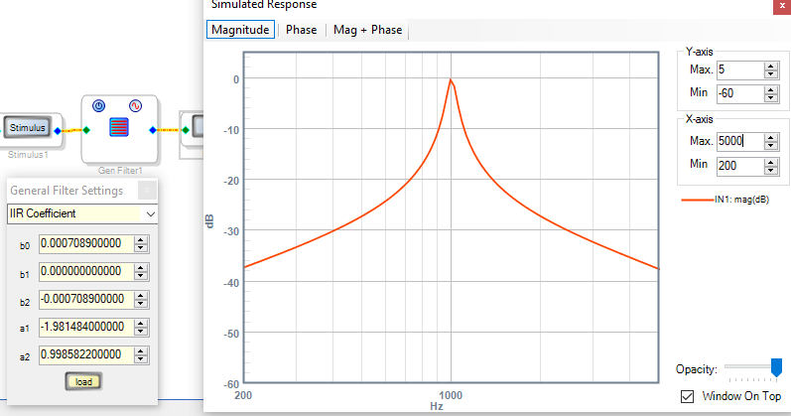Click the a2 coefficient input field

tap(86, 354)
